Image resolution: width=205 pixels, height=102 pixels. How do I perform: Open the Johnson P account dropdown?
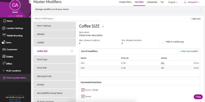coord(193,2)
